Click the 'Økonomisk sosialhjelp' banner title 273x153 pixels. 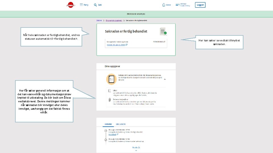coord(136,14)
